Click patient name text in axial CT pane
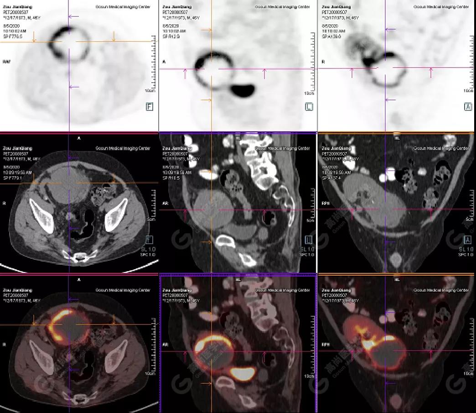 (14, 148)
